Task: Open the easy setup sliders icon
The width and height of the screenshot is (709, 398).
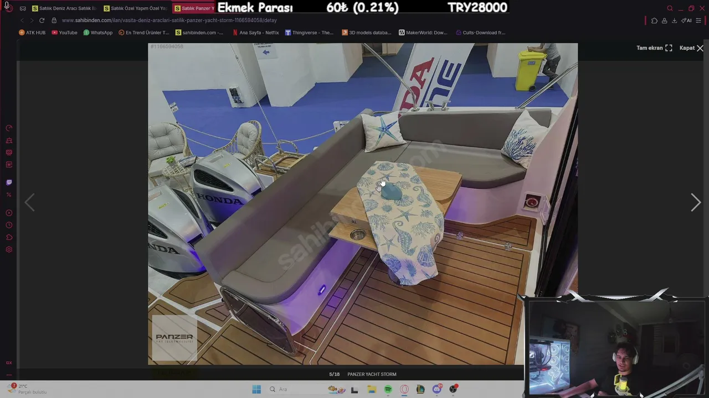Action: coord(698,20)
